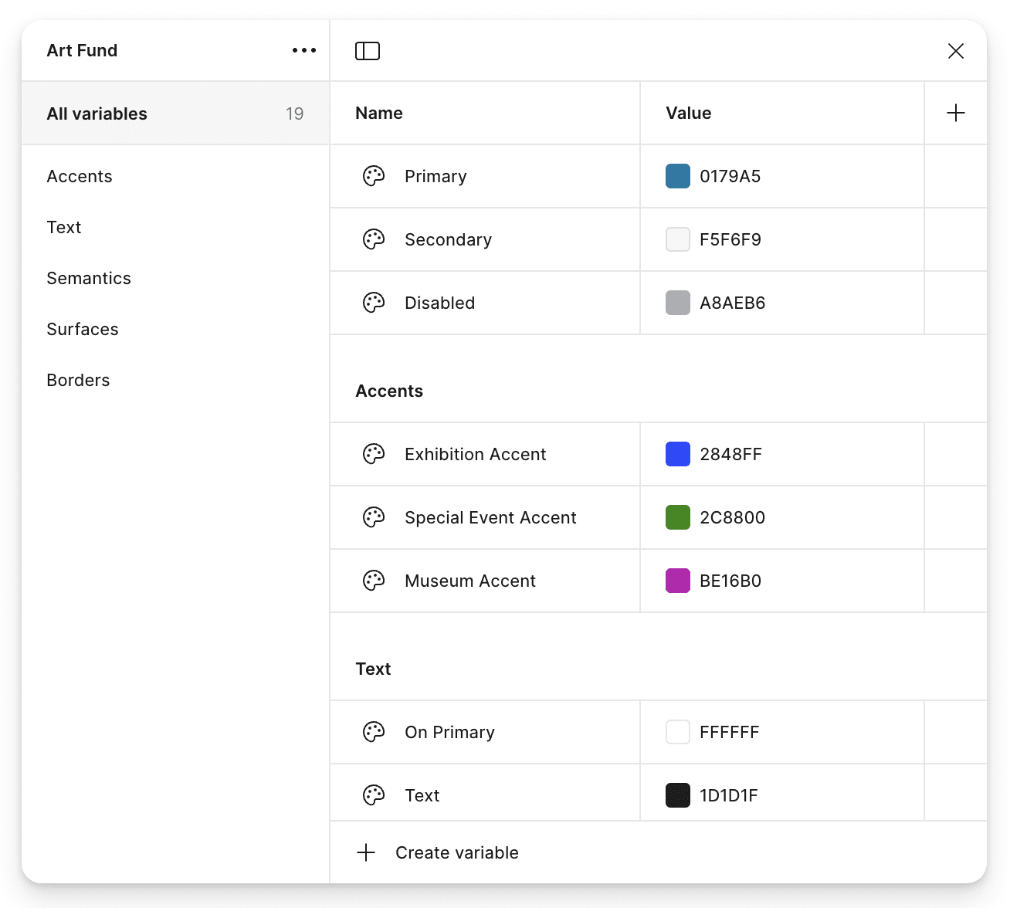
Task: Click the palette icon beside Primary
Action: point(374,176)
